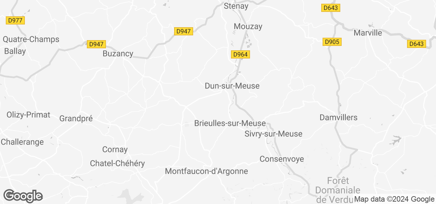Select the Stenay town label
Viewport: 436px width, 204px height.
(x=236, y=6)
